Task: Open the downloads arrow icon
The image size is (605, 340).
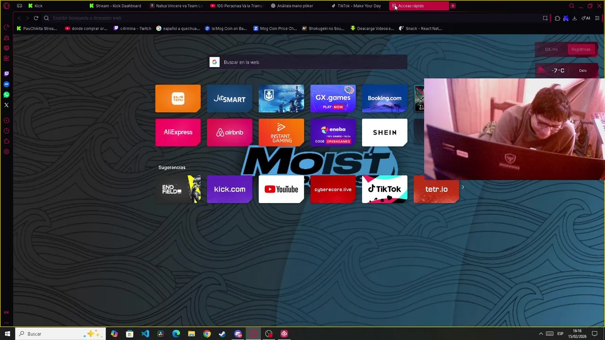Action: (574, 18)
